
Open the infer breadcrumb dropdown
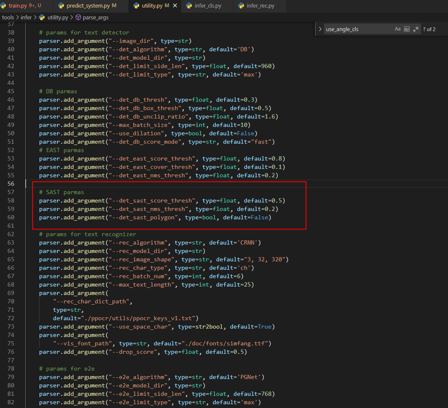coord(26,17)
